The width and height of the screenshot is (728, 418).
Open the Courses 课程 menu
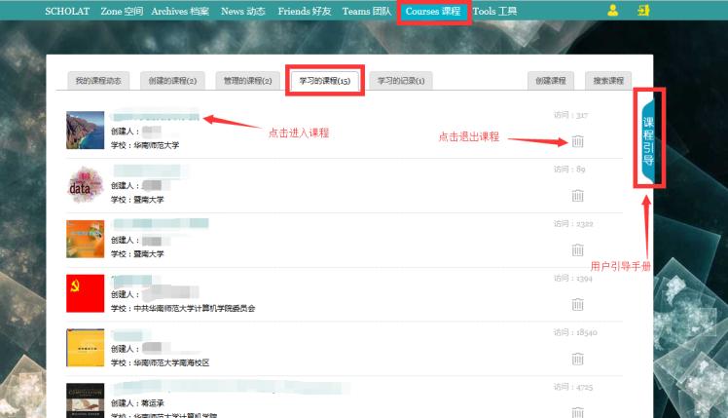coord(433,12)
